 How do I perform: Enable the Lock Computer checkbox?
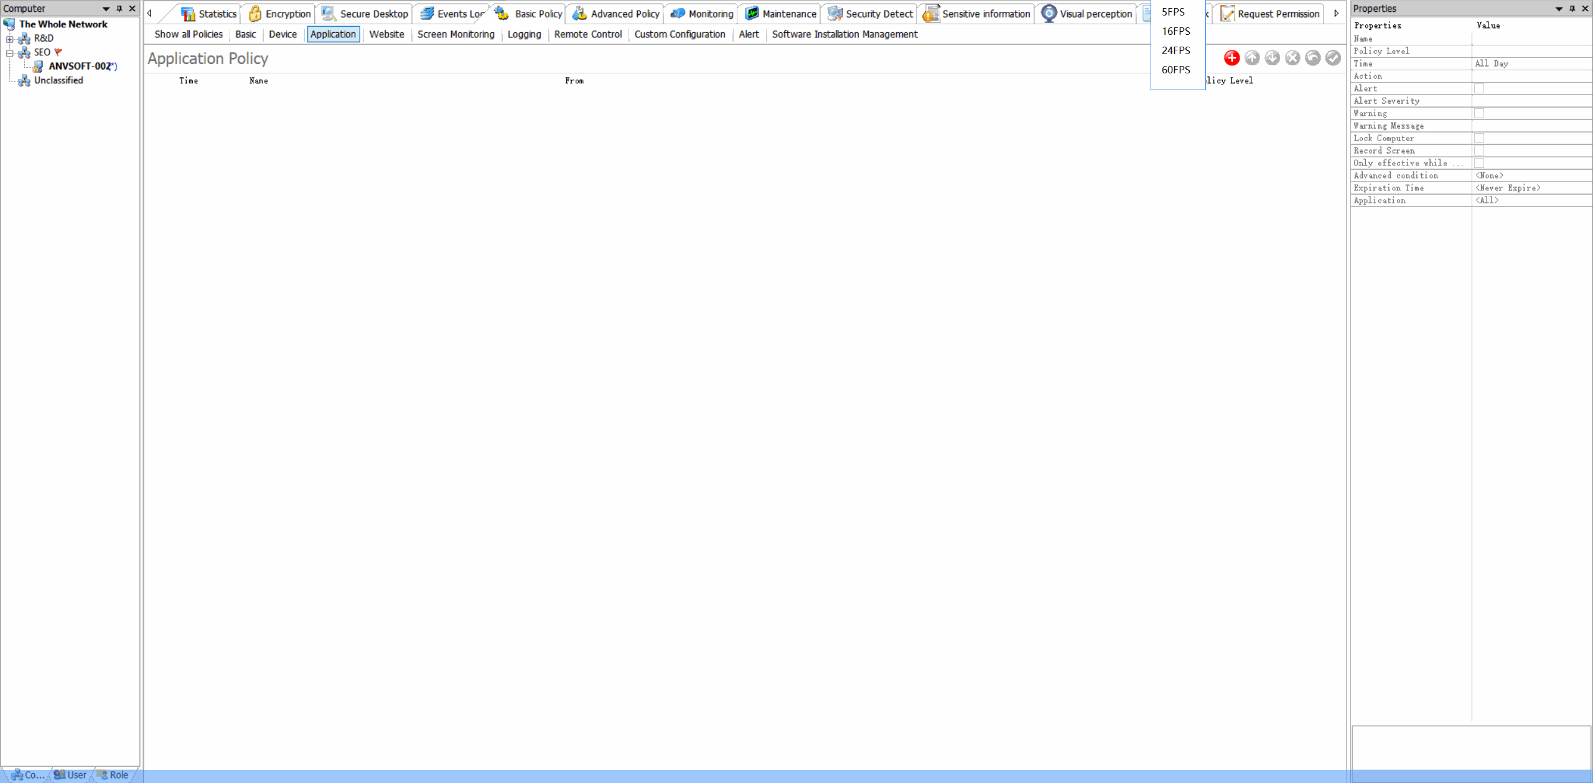coord(1479,138)
